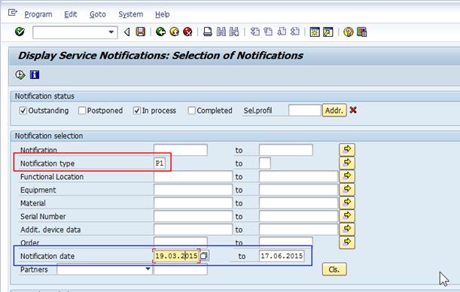Click Equipment from input field
The width and height of the screenshot is (460, 292).
[x=193, y=190]
